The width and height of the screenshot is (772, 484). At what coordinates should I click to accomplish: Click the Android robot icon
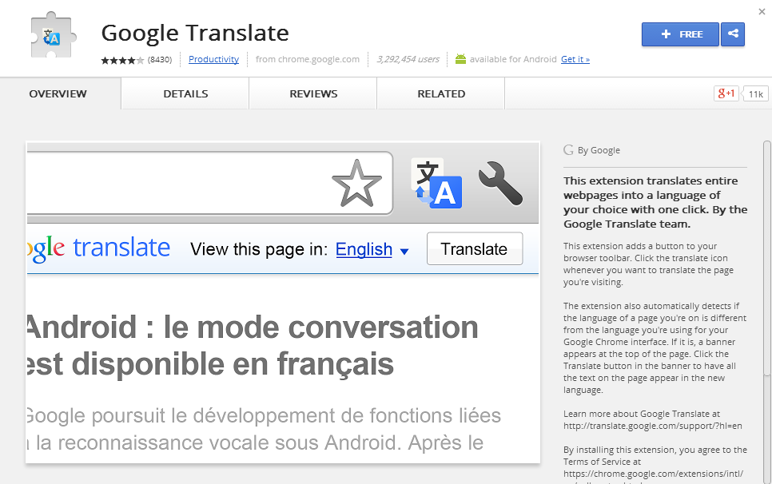point(460,60)
